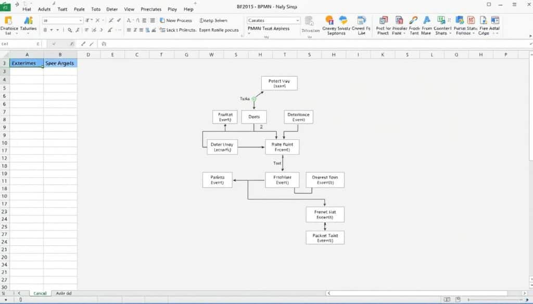Open the Coonter1 Shets dropdown arrow
This screenshot has width=533, height=304.
(x=450, y=33)
